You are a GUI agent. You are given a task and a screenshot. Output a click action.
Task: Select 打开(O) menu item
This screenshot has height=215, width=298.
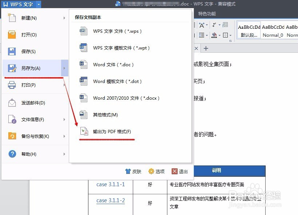pos(35,35)
